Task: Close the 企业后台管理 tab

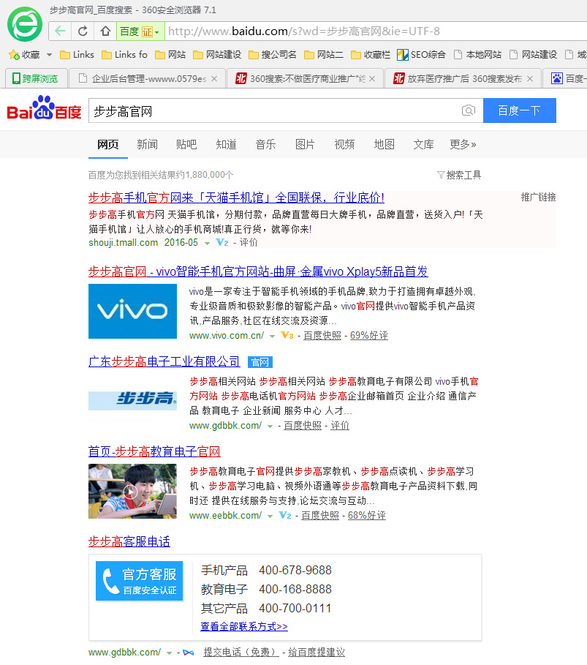Action: 214,78
